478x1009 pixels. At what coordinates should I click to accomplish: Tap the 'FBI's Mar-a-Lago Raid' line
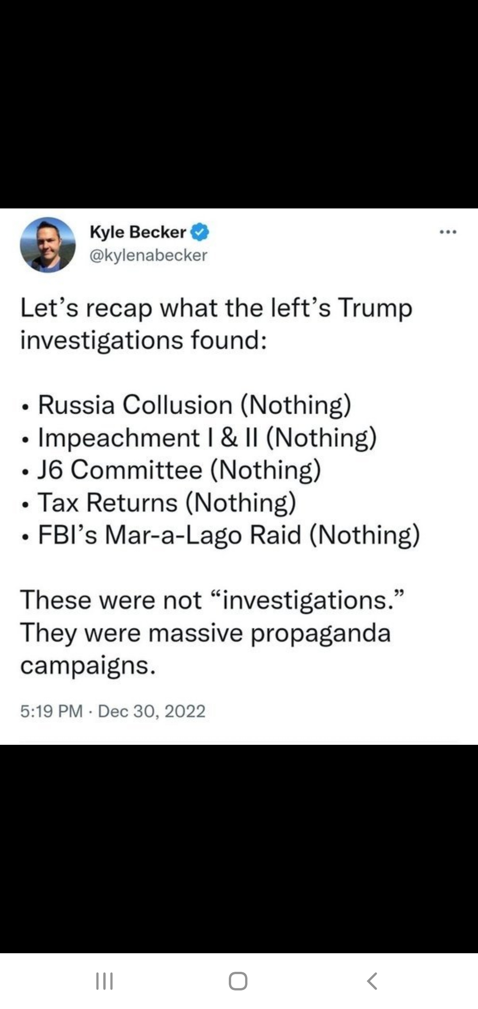pos(228,535)
